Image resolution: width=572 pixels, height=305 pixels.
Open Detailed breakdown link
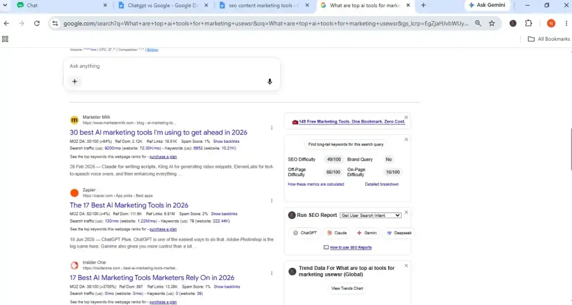[382, 185]
